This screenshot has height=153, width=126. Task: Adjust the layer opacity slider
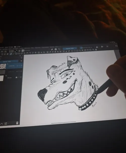tap(9, 62)
